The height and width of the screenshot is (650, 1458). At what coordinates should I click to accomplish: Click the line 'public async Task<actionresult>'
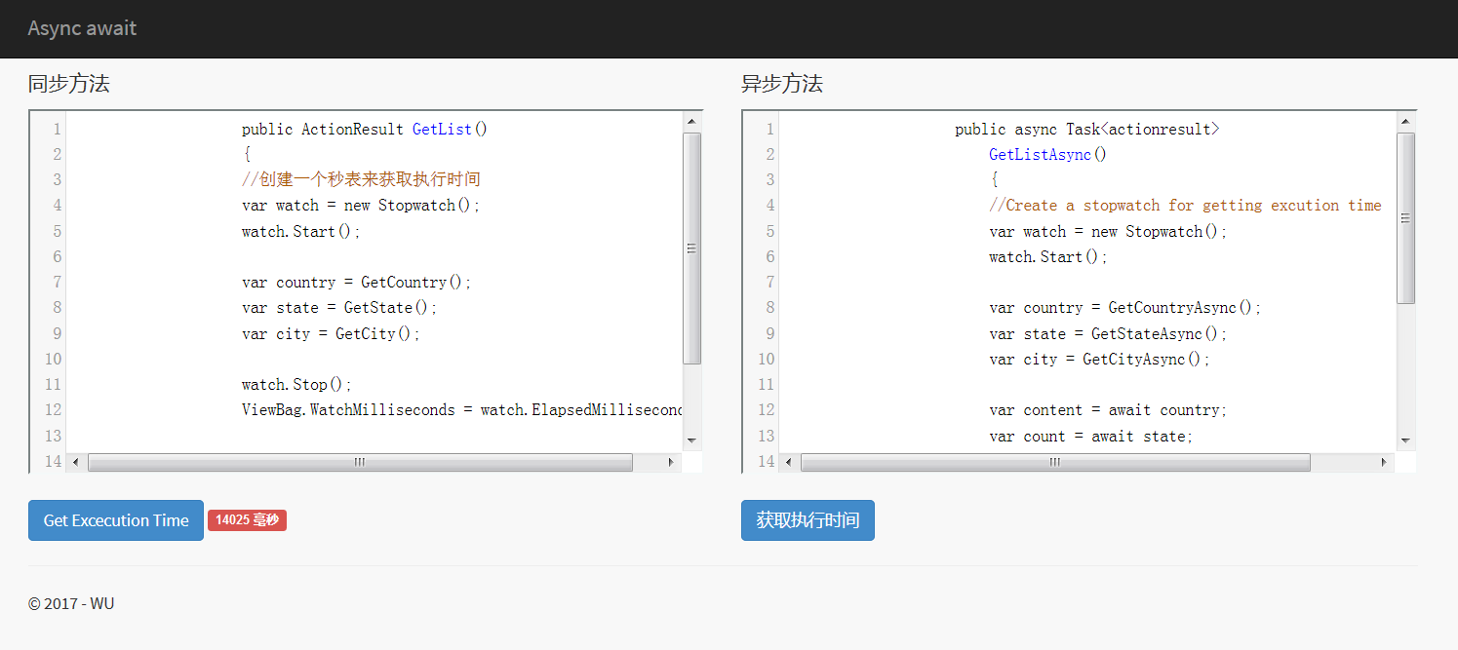coord(1087,129)
